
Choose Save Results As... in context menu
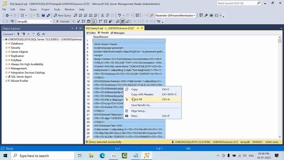tap(152, 105)
